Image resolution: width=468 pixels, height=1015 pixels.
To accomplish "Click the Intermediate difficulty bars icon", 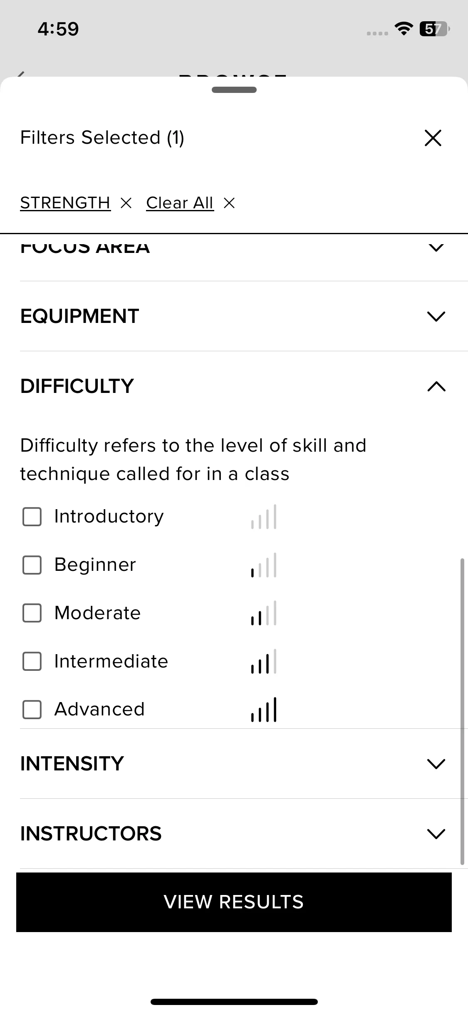I will (x=264, y=662).
